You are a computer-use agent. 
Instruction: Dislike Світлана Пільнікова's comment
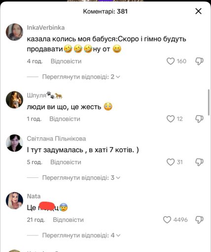[x=199, y=162]
